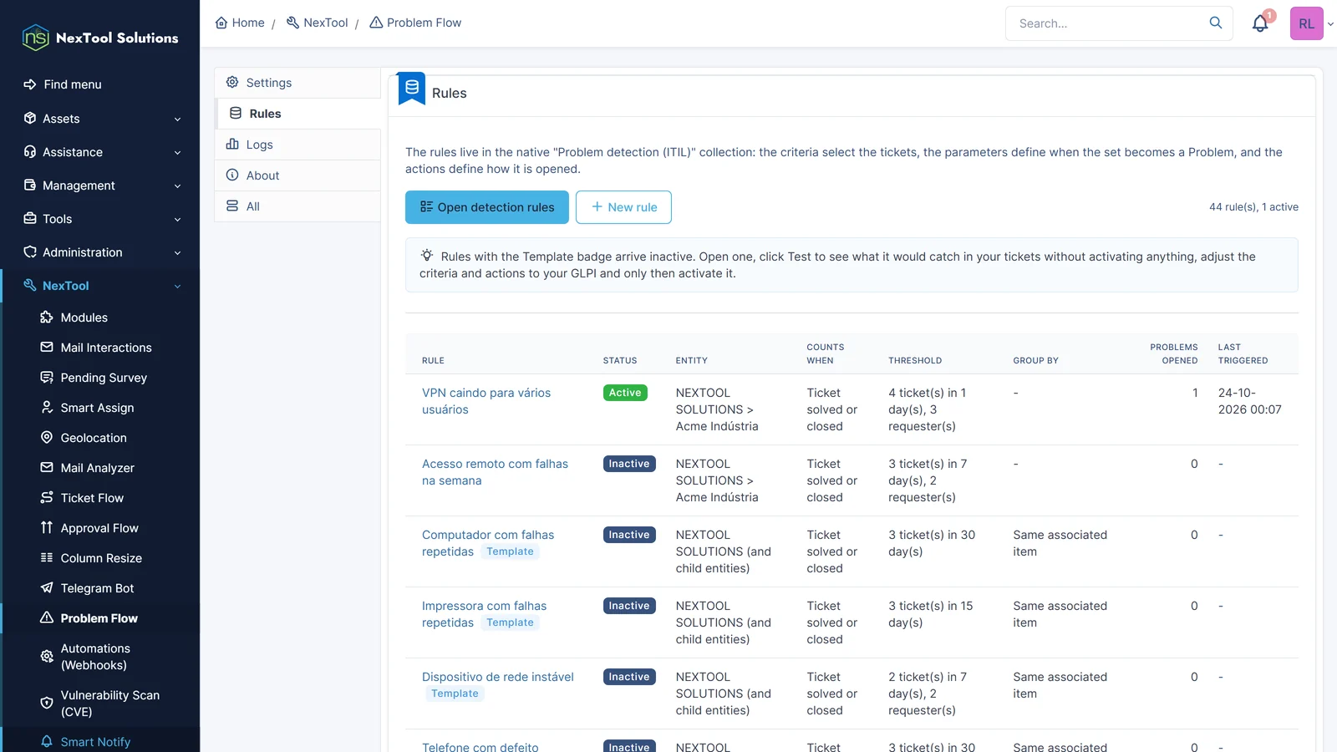Click the Geolocation pin icon
1337x752 pixels.
[47, 438]
